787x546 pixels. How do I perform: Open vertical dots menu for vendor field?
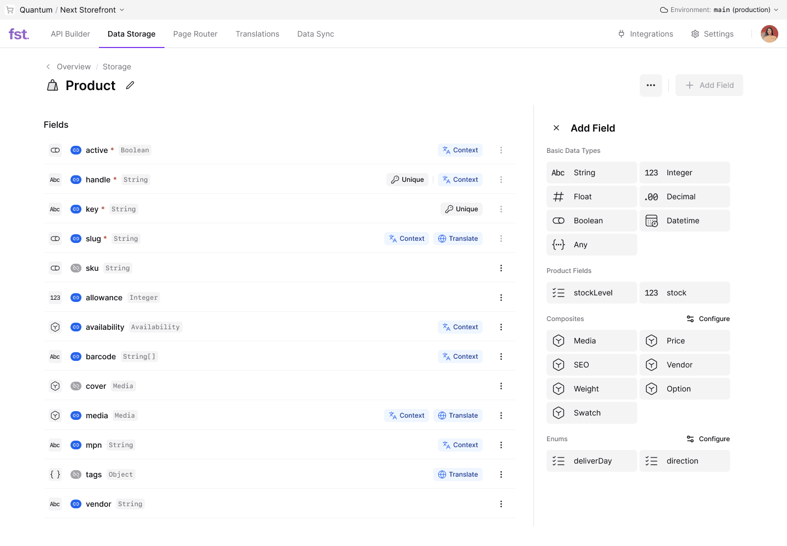(501, 504)
